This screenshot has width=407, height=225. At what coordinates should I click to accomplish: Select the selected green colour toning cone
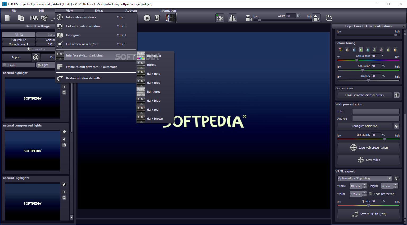pos(361,49)
